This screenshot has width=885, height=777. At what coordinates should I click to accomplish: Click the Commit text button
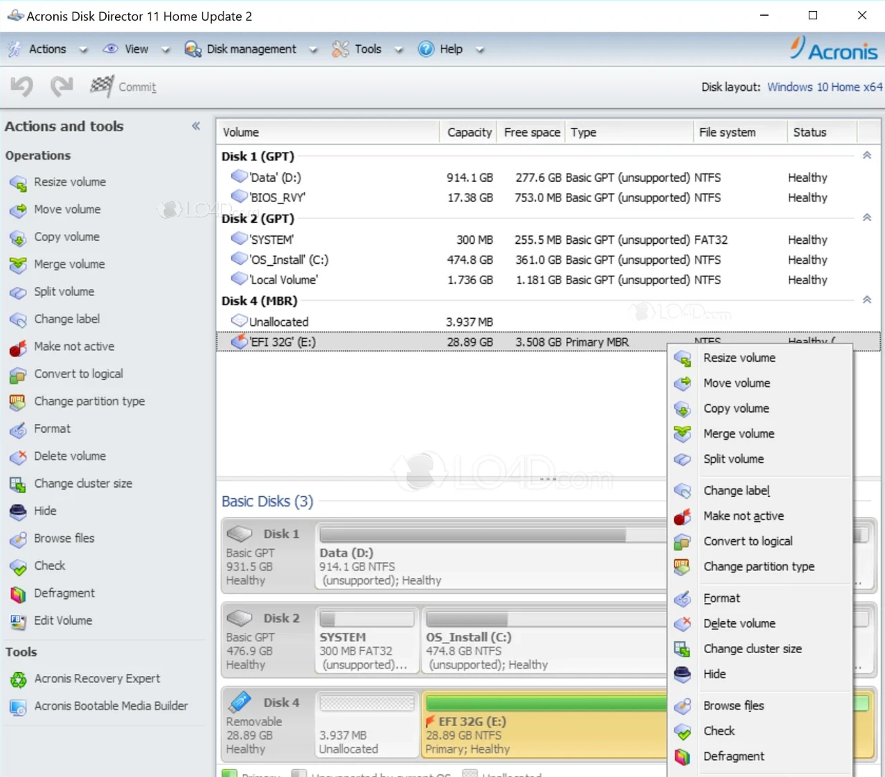click(137, 87)
